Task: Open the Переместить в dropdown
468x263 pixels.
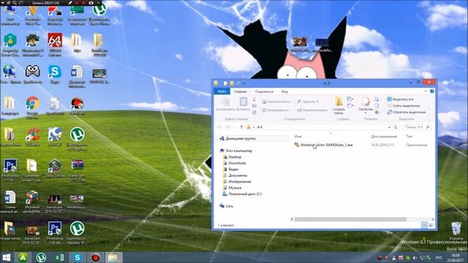Action: point(277,102)
